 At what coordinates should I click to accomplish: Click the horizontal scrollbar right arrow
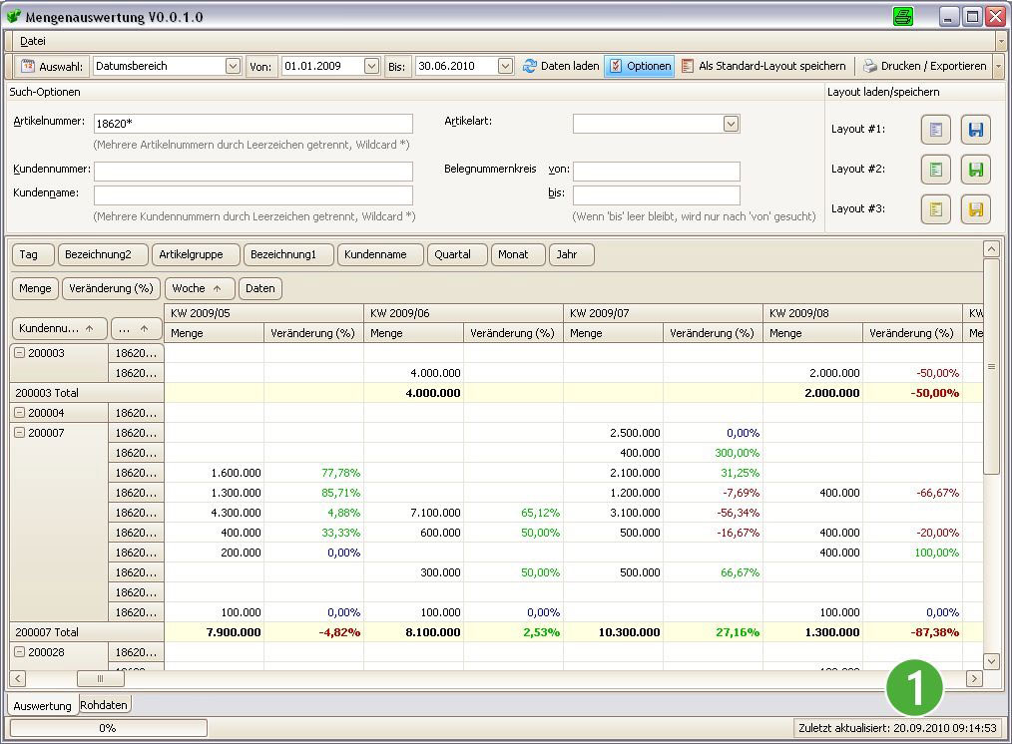coord(974,679)
